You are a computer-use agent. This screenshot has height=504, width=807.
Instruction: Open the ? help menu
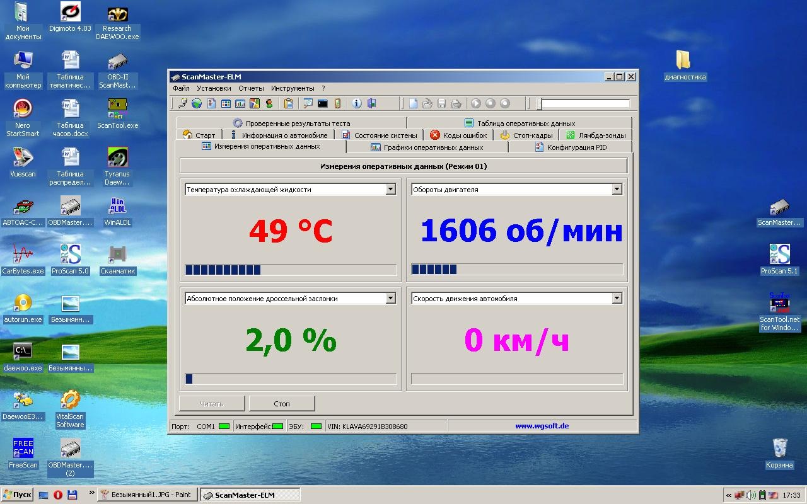pyautogui.click(x=323, y=88)
